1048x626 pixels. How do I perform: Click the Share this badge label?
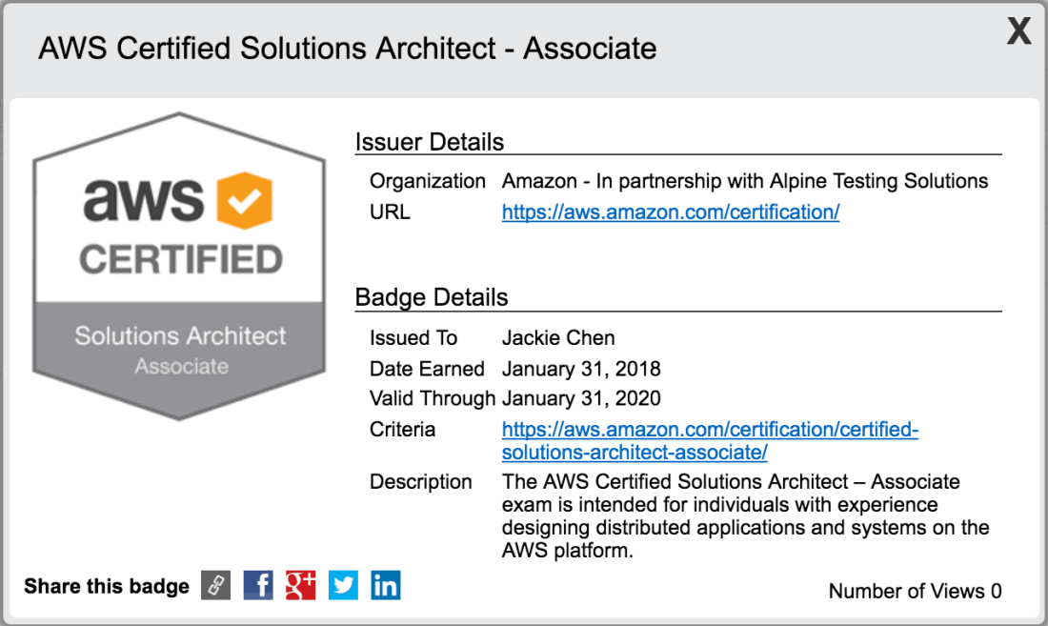(107, 586)
